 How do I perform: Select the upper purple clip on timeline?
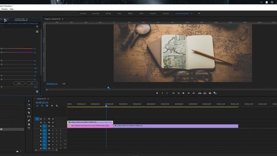coord(90,122)
